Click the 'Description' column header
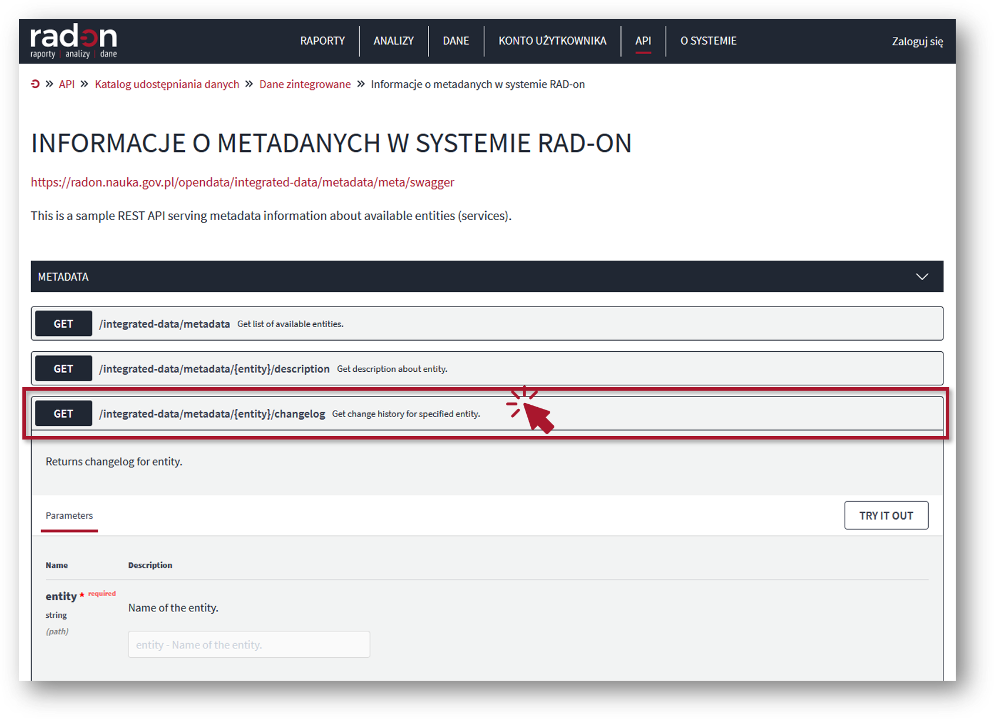The width and height of the screenshot is (994, 719). point(150,565)
